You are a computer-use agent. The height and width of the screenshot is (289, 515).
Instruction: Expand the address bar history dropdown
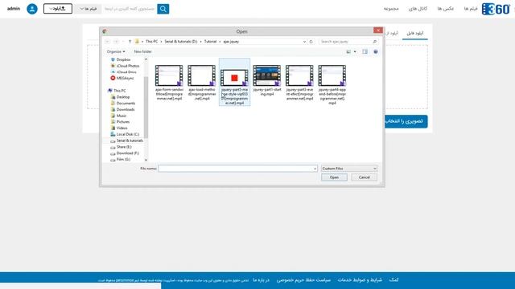tap(304, 42)
